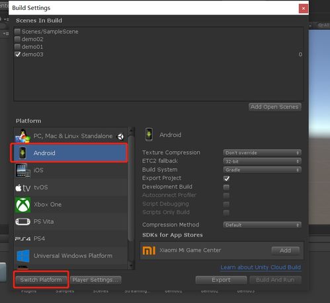
Task: Open Learn about Unity Cloud Build link
Action: (x=261, y=267)
